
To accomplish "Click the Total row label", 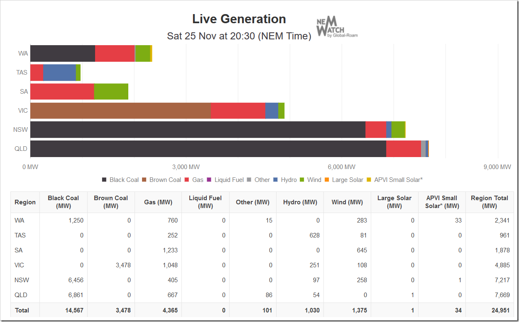I will coord(22,310).
